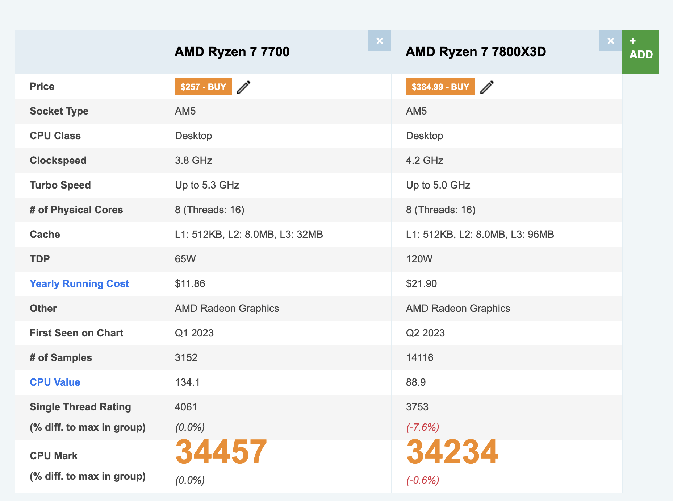Click the (-7.6%) single thread difference

tap(423, 427)
